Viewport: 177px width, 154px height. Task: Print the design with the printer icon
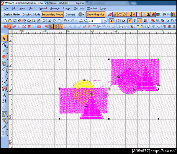click(29, 21)
